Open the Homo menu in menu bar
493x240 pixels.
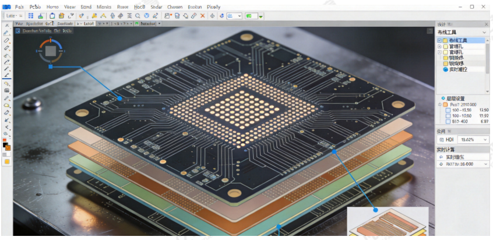click(52, 6)
